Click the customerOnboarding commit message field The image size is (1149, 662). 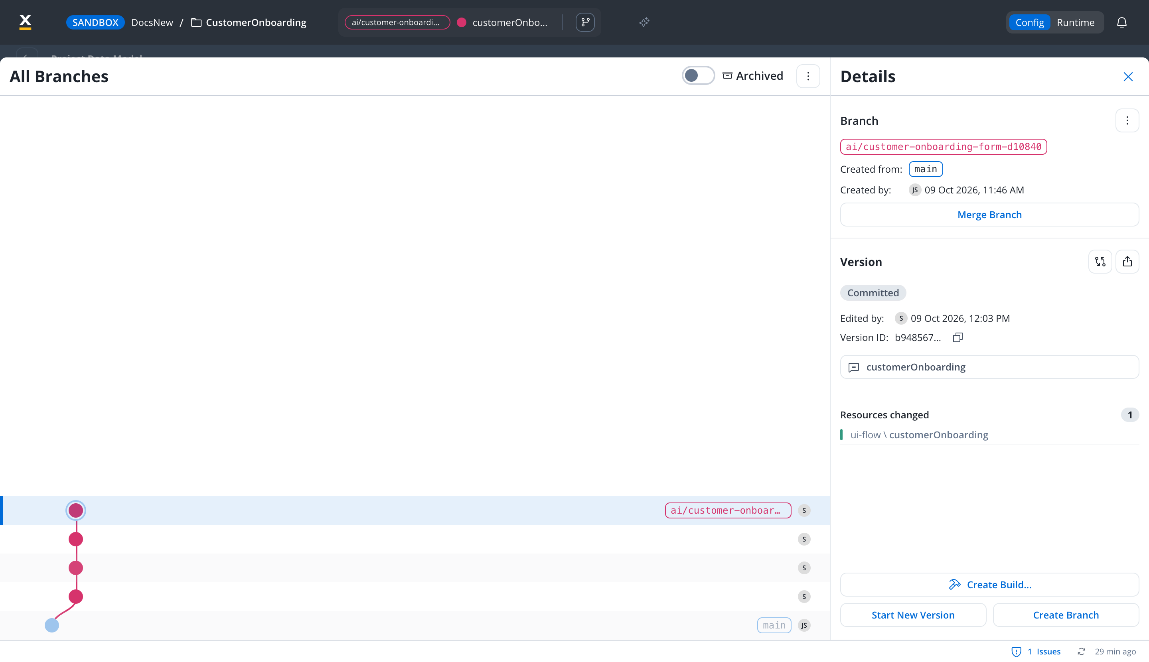[989, 367]
